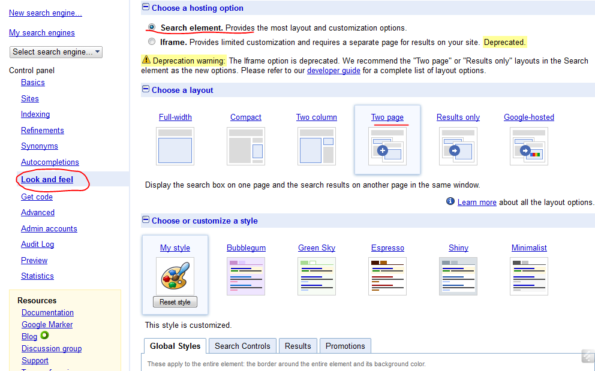595x371 pixels.
Task: Click the Results only layout thumbnail icon
Action: (458, 146)
